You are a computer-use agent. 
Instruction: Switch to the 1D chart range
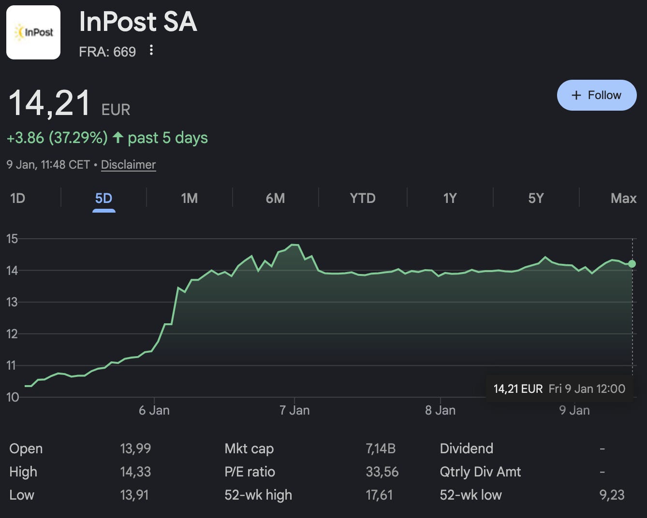pyautogui.click(x=18, y=198)
